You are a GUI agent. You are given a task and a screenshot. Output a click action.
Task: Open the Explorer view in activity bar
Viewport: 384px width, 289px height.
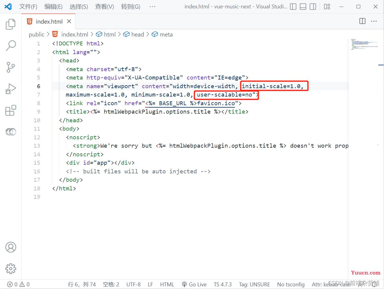11,24
